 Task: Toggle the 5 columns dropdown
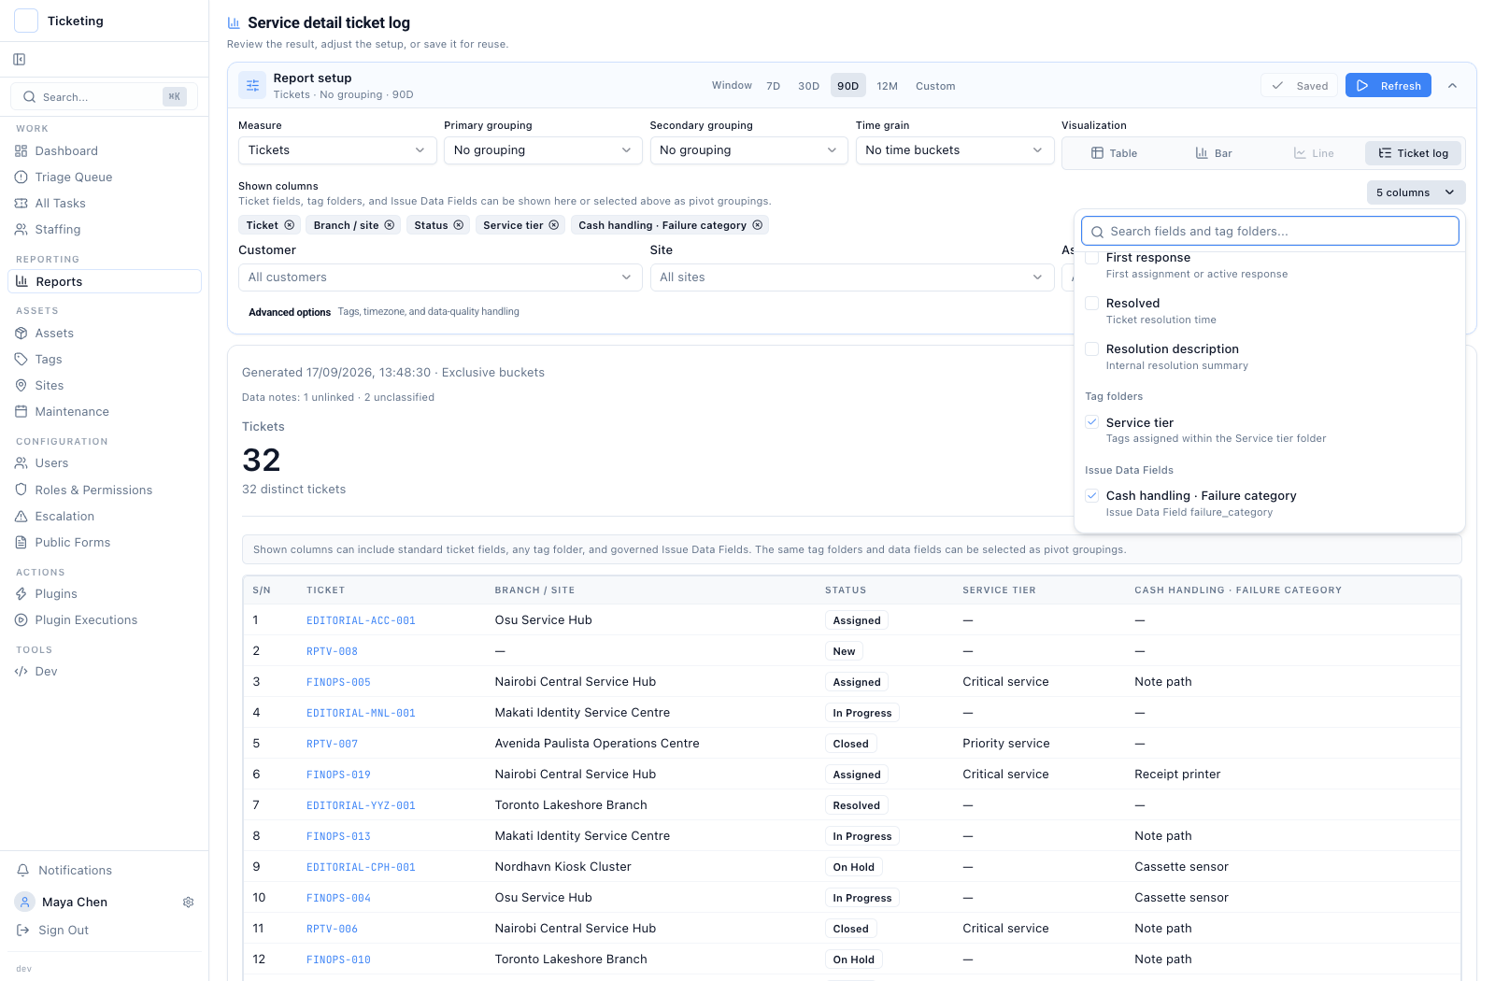tap(1416, 192)
